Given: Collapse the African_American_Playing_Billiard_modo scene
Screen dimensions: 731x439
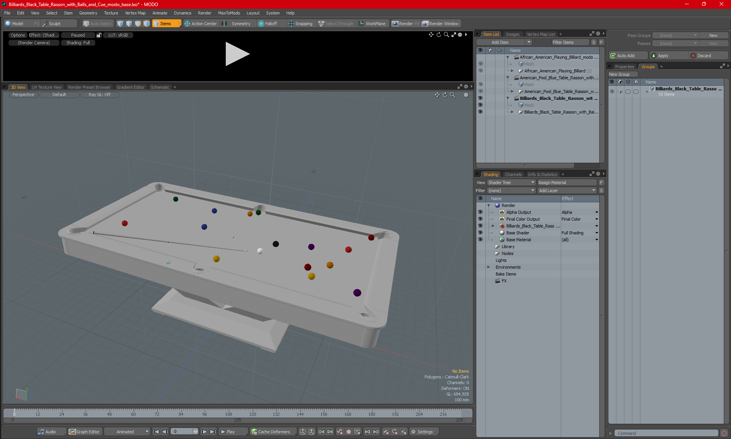Looking at the screenshot, I should click(x=508, y=57).
